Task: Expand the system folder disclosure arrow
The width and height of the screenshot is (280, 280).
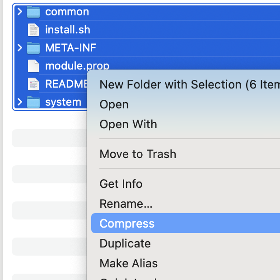Action: click(x=20, y=102)
